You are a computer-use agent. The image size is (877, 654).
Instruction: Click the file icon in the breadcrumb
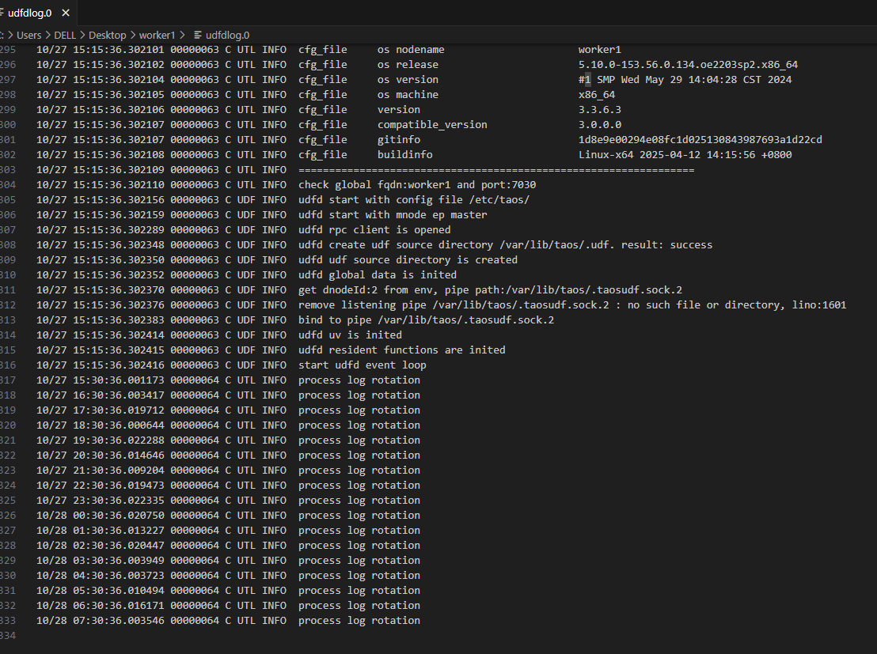[x=197, y=35]
